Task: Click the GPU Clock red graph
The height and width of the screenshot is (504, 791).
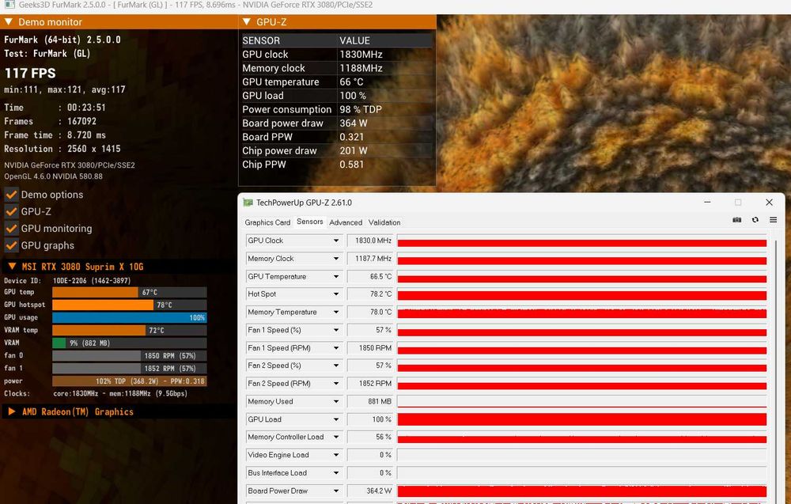Action: (582, 241)
